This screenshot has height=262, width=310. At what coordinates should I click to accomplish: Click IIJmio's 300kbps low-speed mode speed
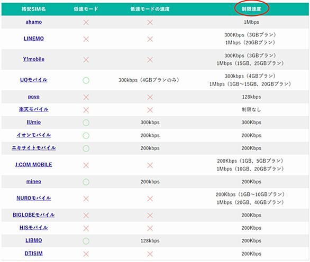[x=150, y=123]
